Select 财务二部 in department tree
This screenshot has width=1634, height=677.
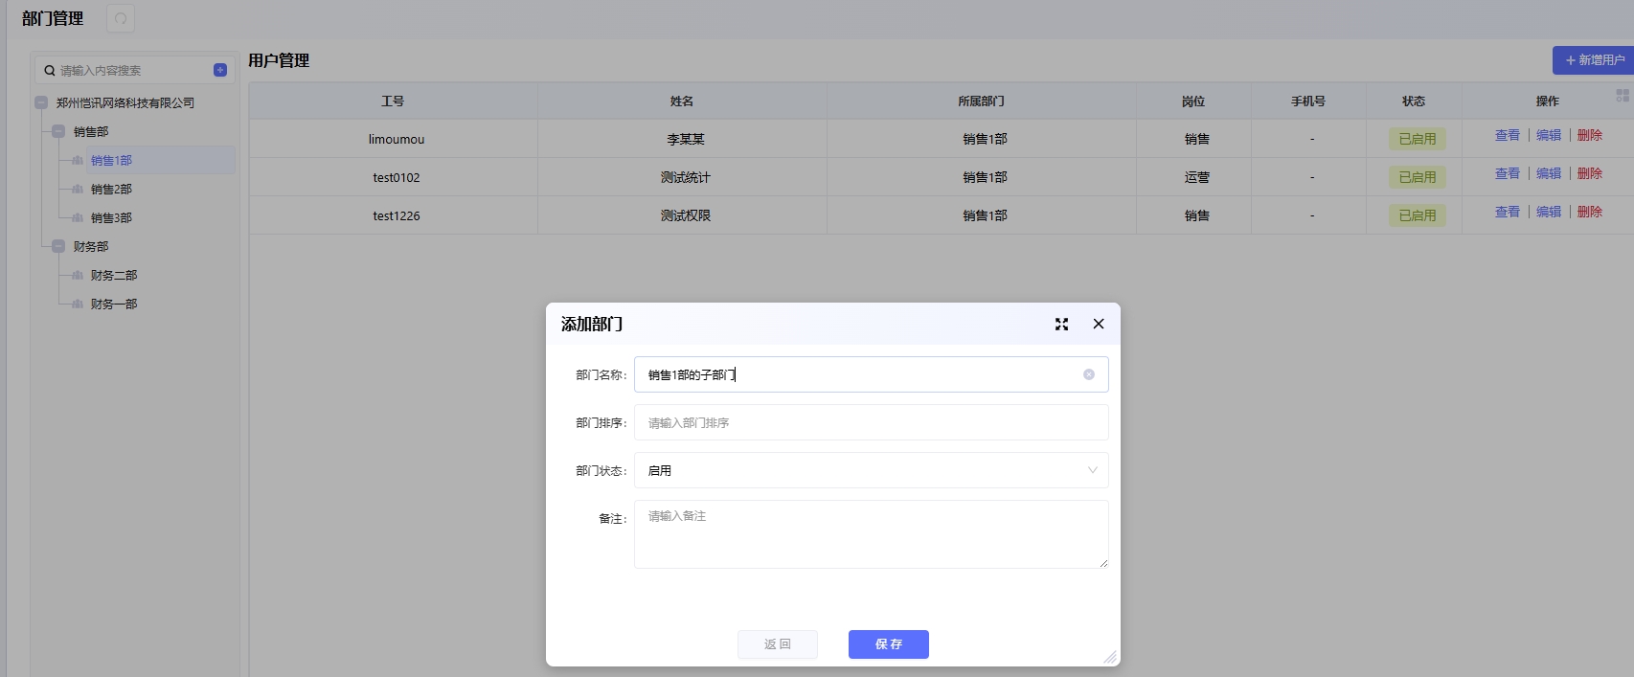pos(114,275)
